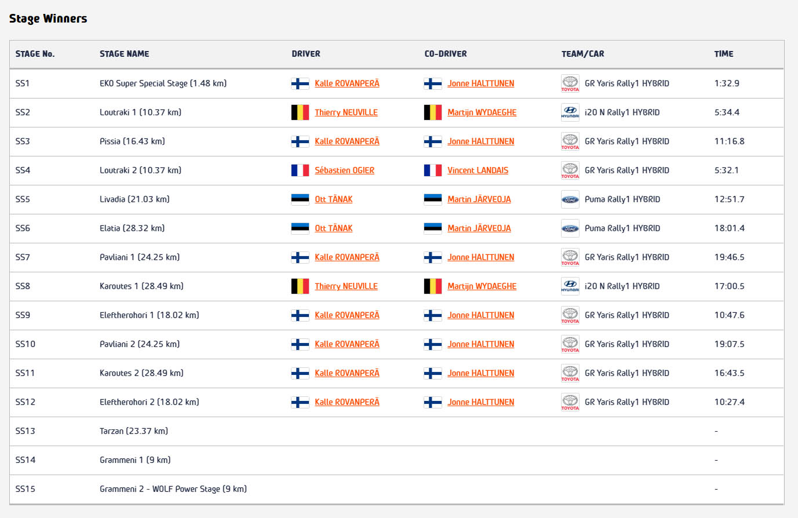Screen dimensions: 798x518
Task: Click the Toyota logo in SS12 row
Action: pos(570,402)
